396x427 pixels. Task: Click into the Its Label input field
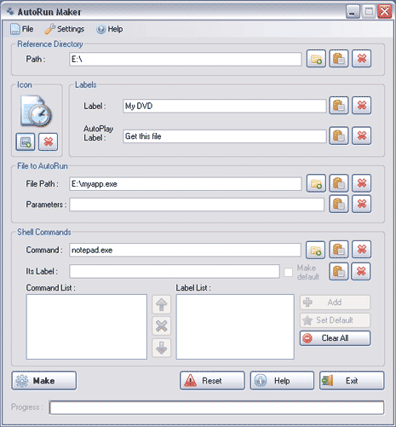click(x=175, y=272)
